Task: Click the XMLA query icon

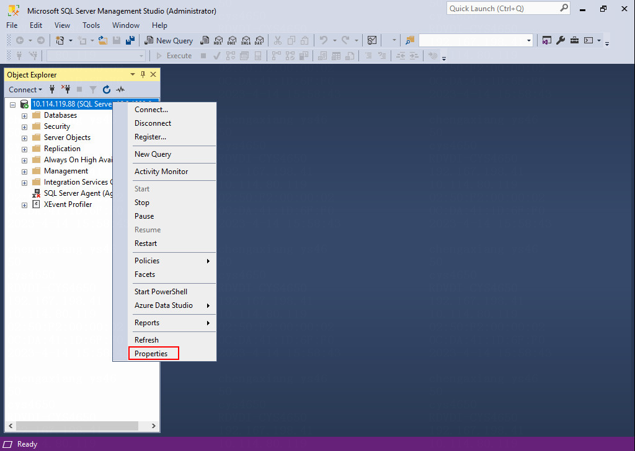Action: [246, 40]
